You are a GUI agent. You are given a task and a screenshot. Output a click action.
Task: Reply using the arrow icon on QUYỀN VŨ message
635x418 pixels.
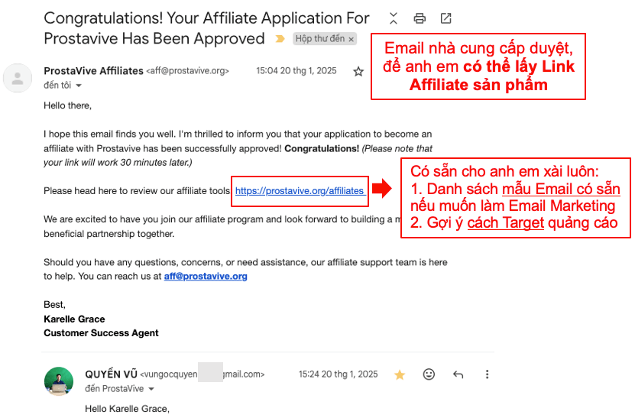click(458, 374)
